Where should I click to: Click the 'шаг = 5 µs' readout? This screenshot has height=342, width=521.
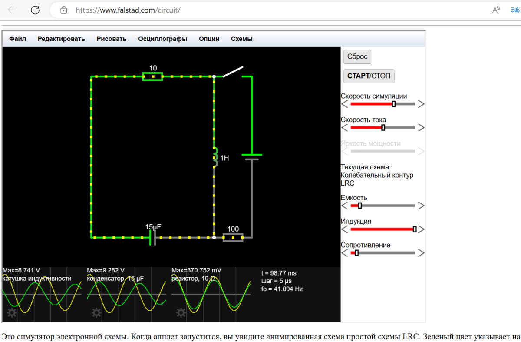pyautogui.click(x=277, y=281)
